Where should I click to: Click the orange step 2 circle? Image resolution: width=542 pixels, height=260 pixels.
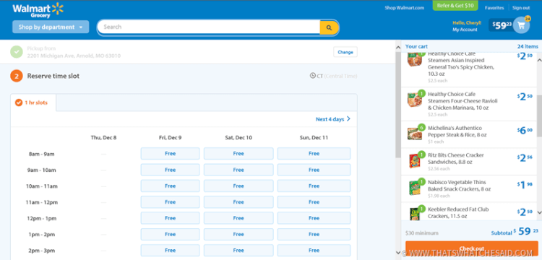point(16,76)
